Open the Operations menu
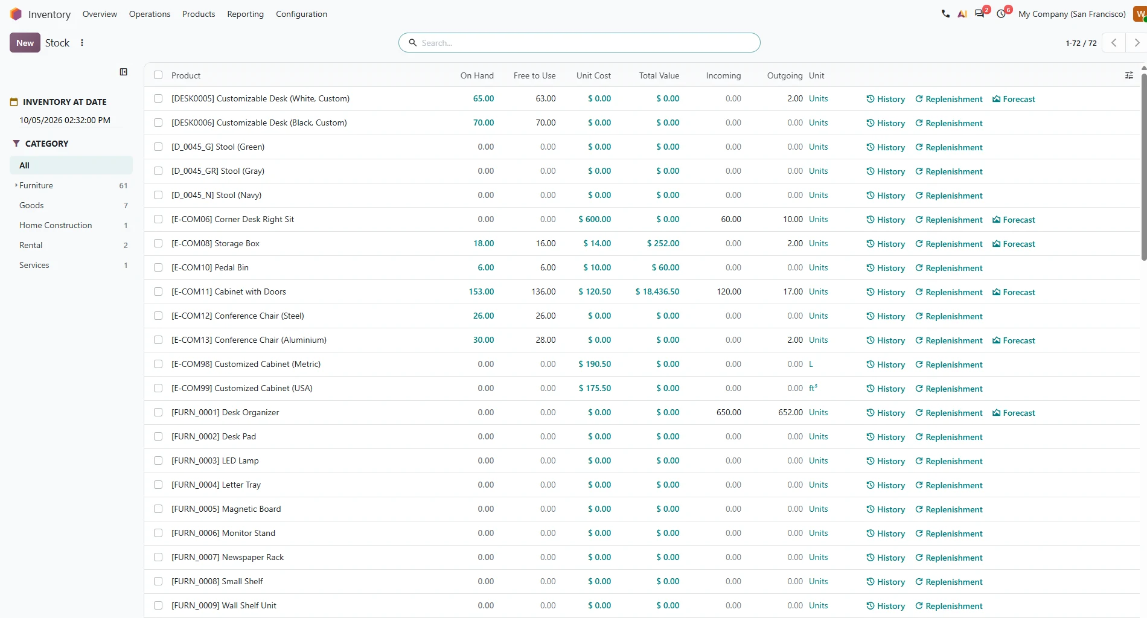The height and width of the screenshot is (618, 1147). [150, 14]
